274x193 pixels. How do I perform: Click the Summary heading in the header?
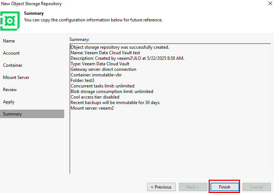tap(34, 13)
